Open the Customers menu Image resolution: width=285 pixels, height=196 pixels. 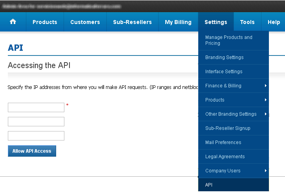tap(85, 22)
